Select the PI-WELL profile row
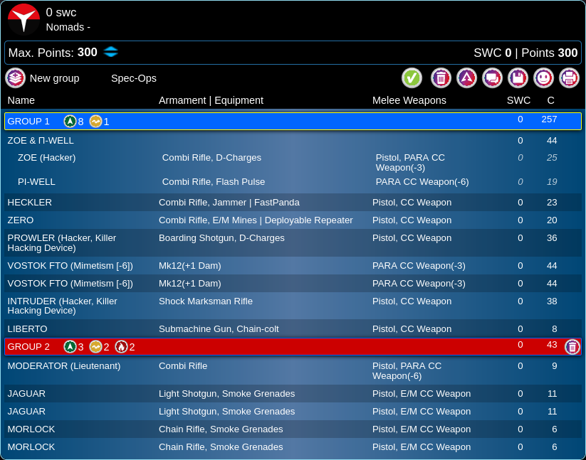The width and height of the screenshot is (586, 460). [x=293, y=182]
